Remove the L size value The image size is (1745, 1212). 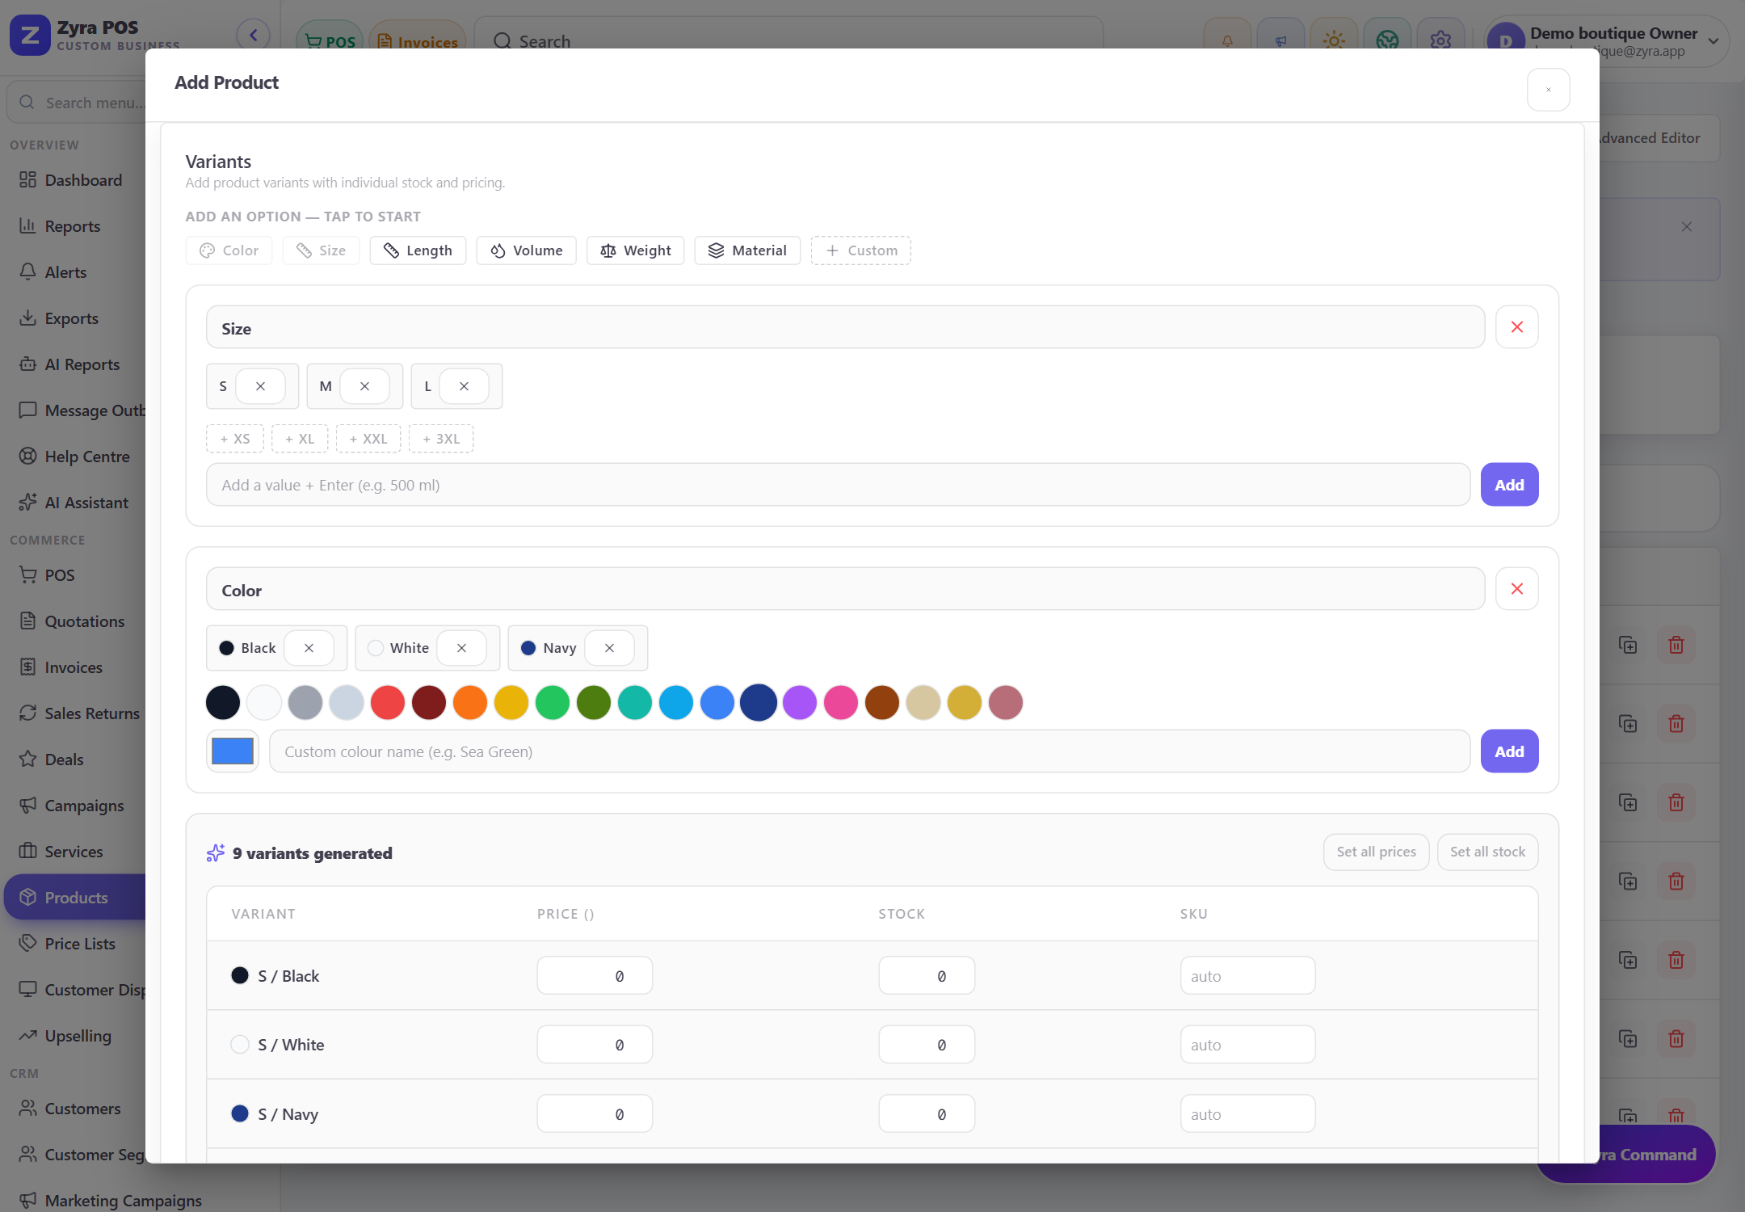pos(464,386)
